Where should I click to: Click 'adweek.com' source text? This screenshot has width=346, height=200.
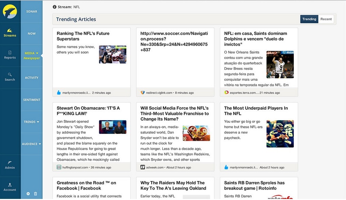click(155, 167)
